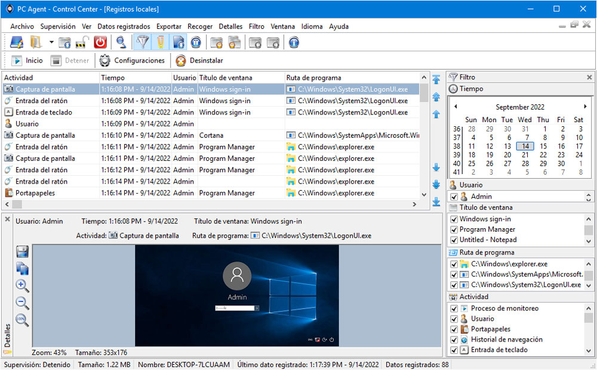The height and width of the screenshot is (370, 597).
Task: Uncheck the Admin user filter checkbox
Action: point(454,197)
